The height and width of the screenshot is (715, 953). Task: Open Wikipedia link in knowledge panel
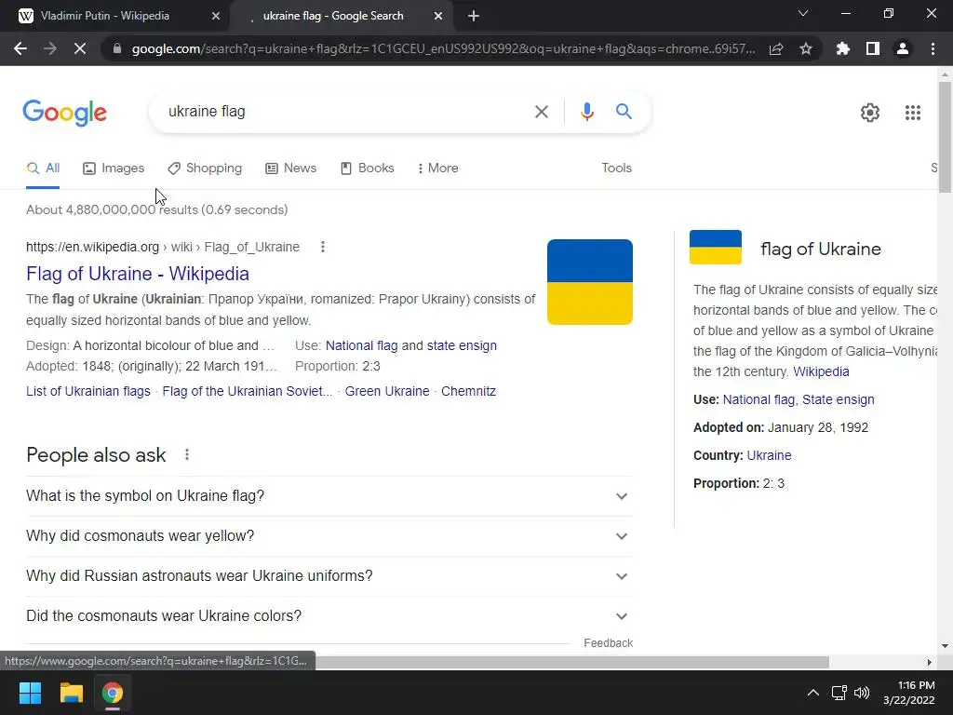tap(821, 372)
